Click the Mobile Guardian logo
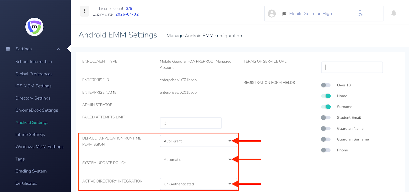Image resolution: width=409 pixels, height=192 pixels. [34, 27]
